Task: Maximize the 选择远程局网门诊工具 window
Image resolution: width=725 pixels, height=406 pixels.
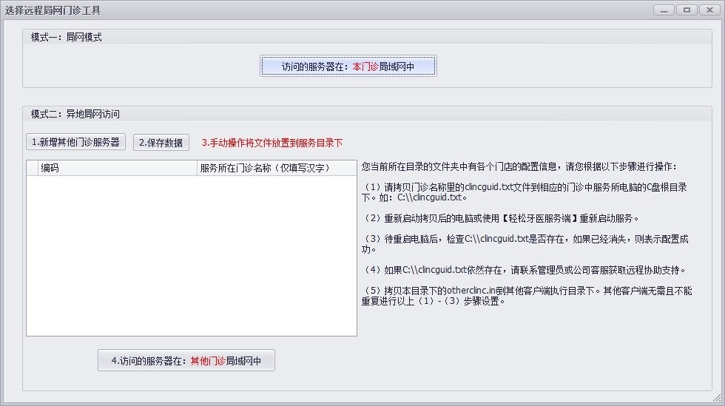Action: (x=687, y=10)
